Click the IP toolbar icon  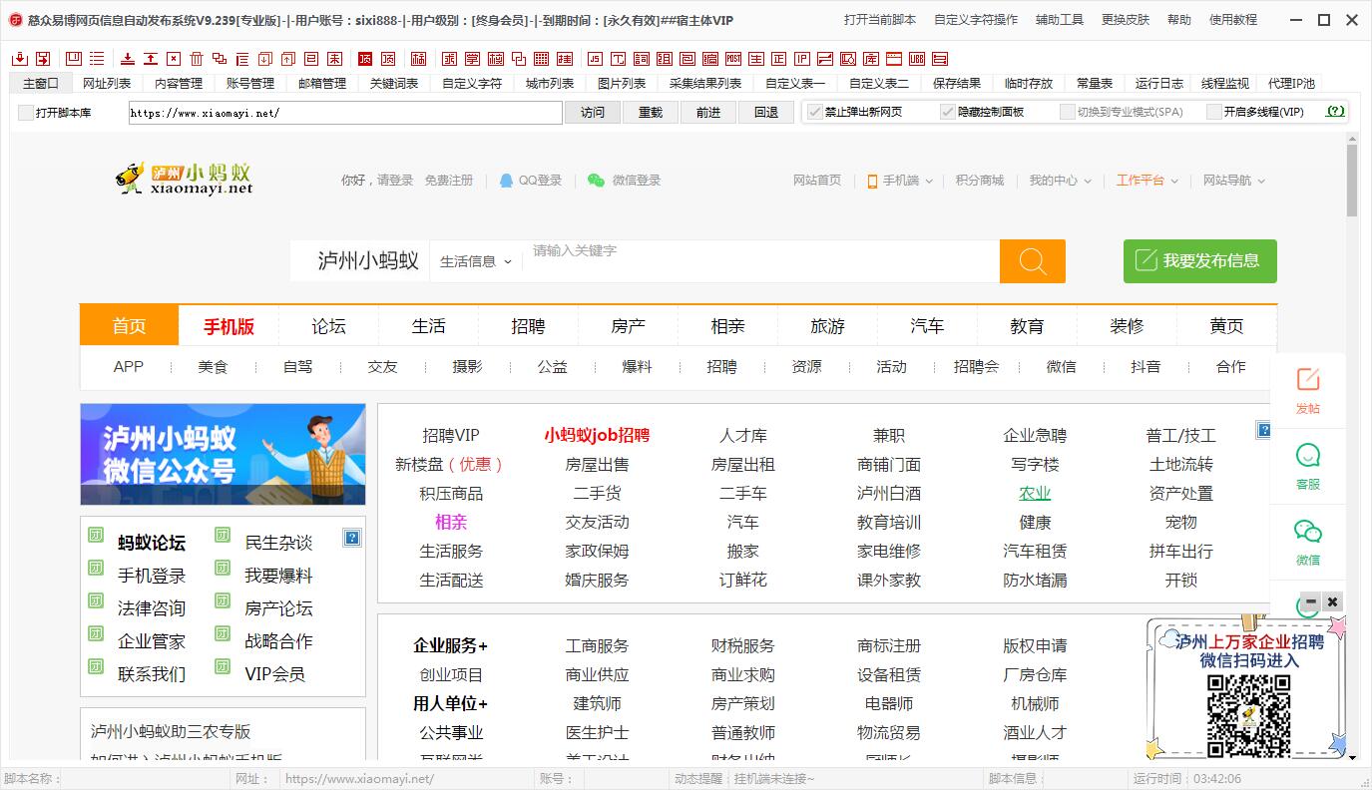point(801,59)
